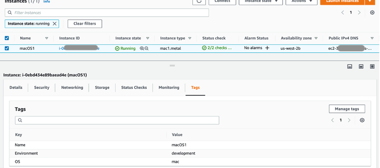This screenshot has height=168, width=380.
Task: Click the Environment tag key
Action: point(26,153)
